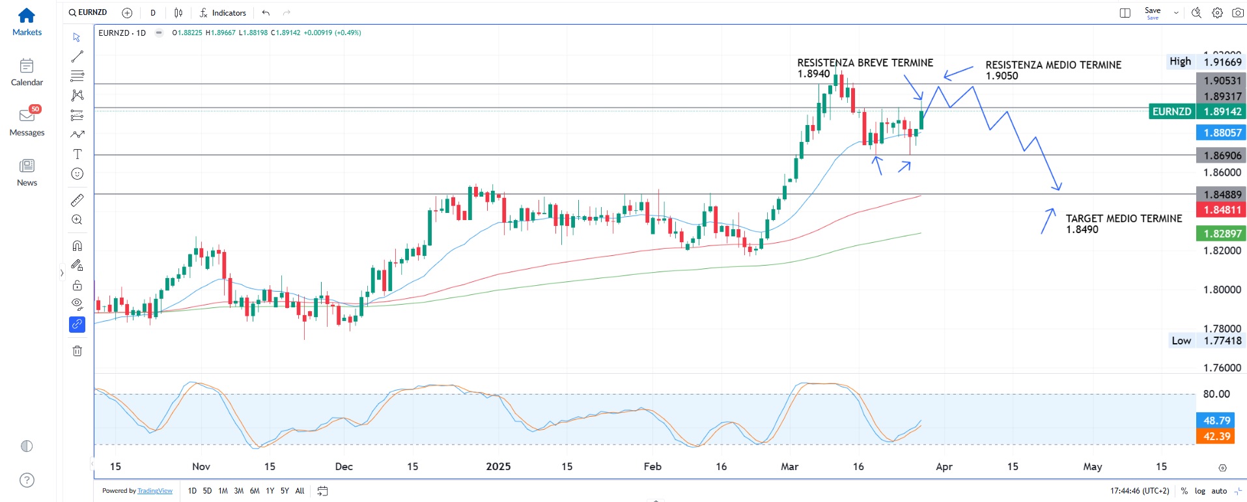The width and height of the screenshot is (1247, 502).
Task: Pick the ruler measure tool
Action: tap(77, 200)
